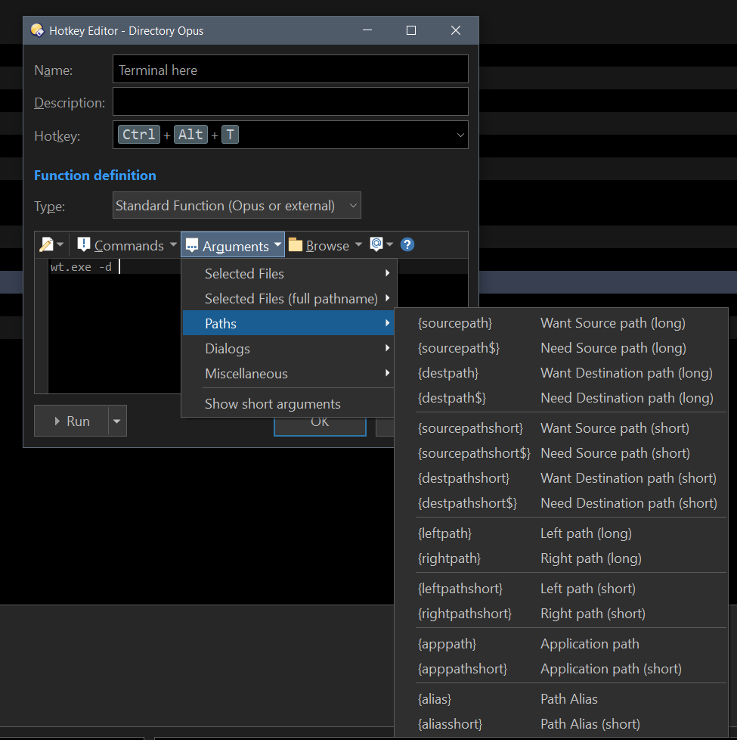Open the Run button dropdown arrow
Image resolution: width=737 pixels, height=740 pixels.
pos(117,421)
